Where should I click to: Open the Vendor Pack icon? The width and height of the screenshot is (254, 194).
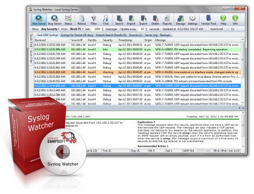209,20
